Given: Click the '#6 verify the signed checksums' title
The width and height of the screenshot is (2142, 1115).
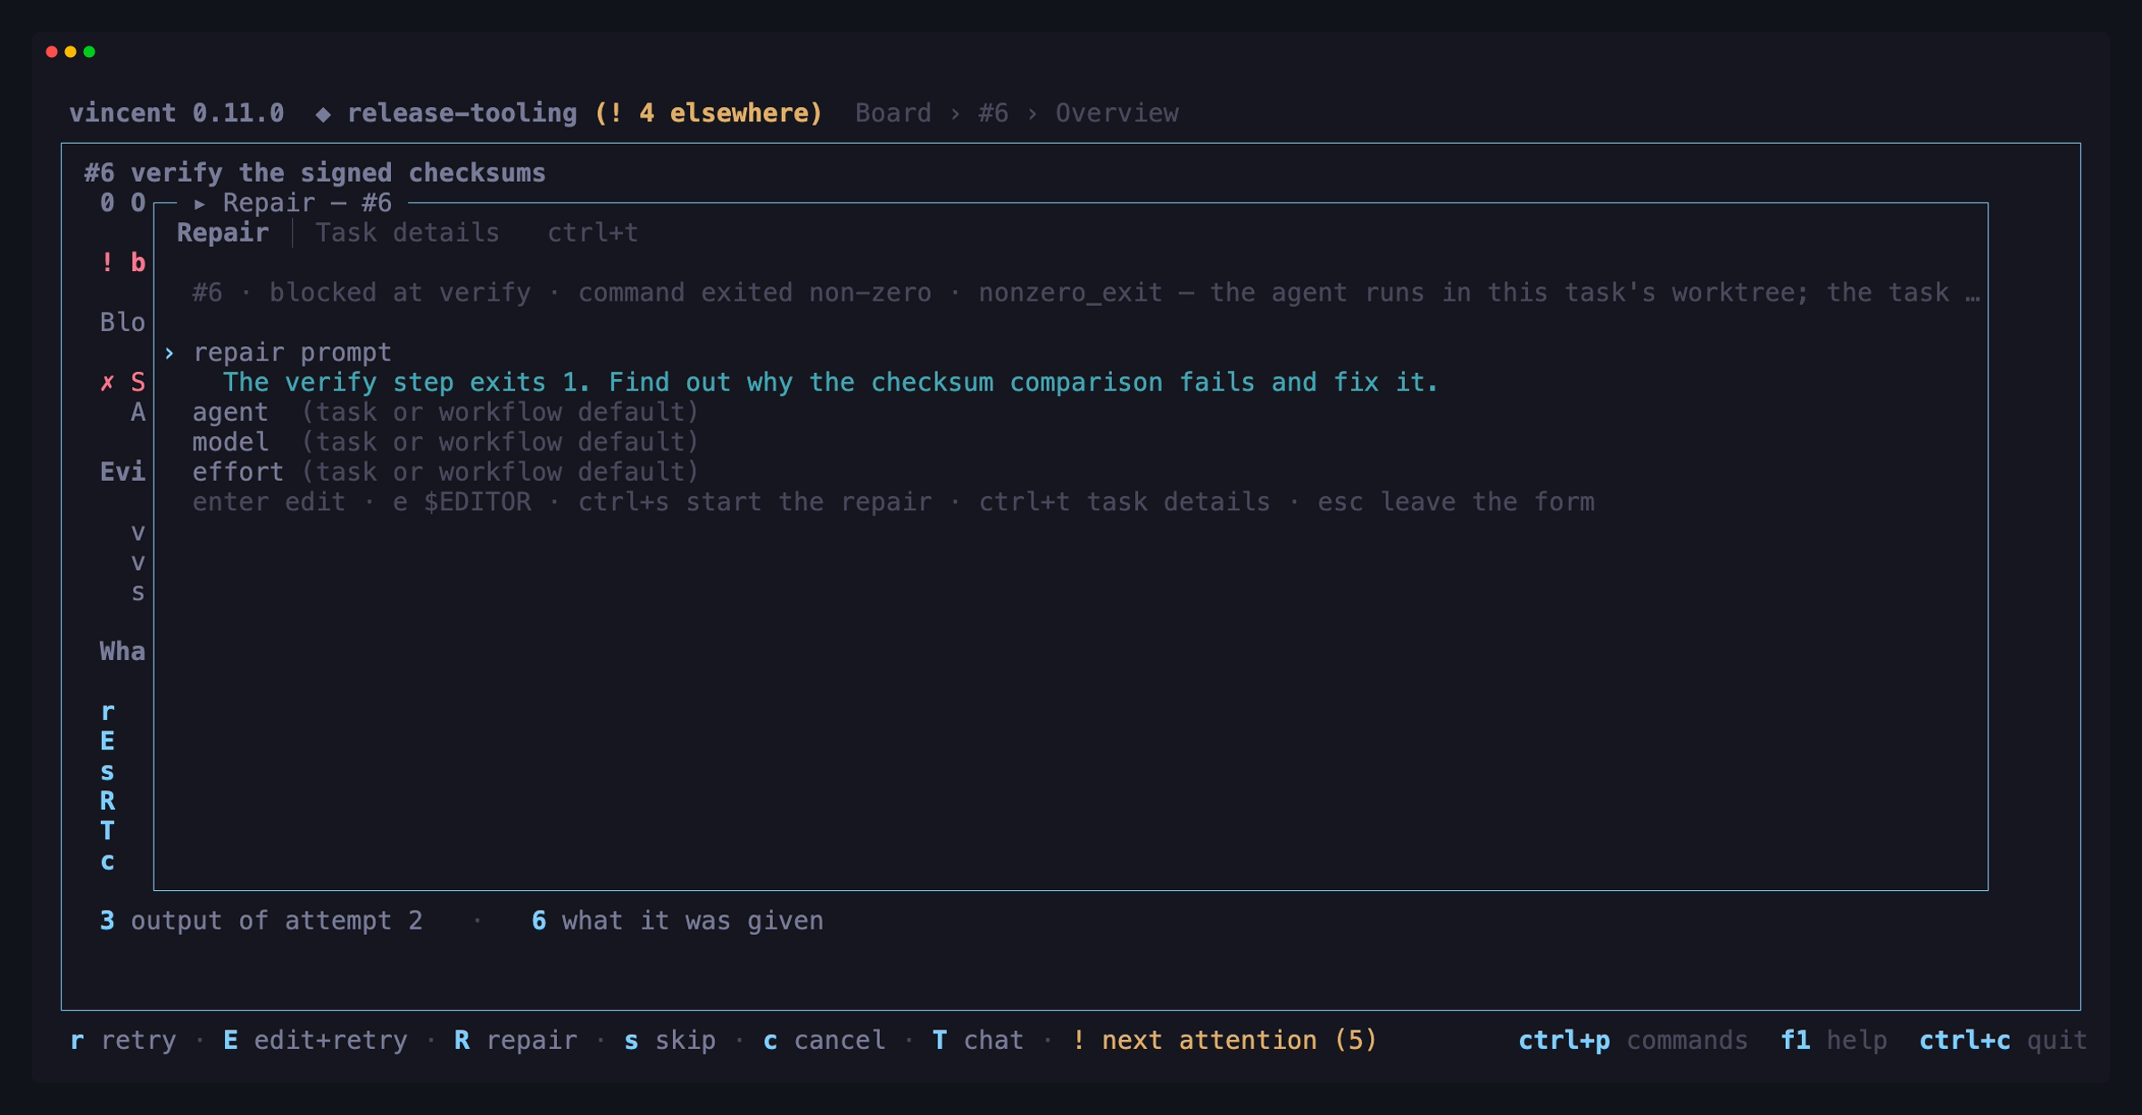Looking at the screenshot, I should 315,173.
